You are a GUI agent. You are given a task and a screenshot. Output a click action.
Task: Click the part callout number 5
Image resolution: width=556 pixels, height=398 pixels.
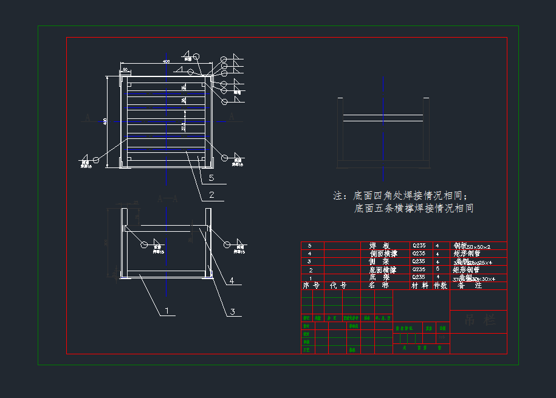pyautogui.click(x=211, y=178)
